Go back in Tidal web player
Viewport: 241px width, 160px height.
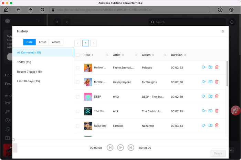tap(57, 22)
